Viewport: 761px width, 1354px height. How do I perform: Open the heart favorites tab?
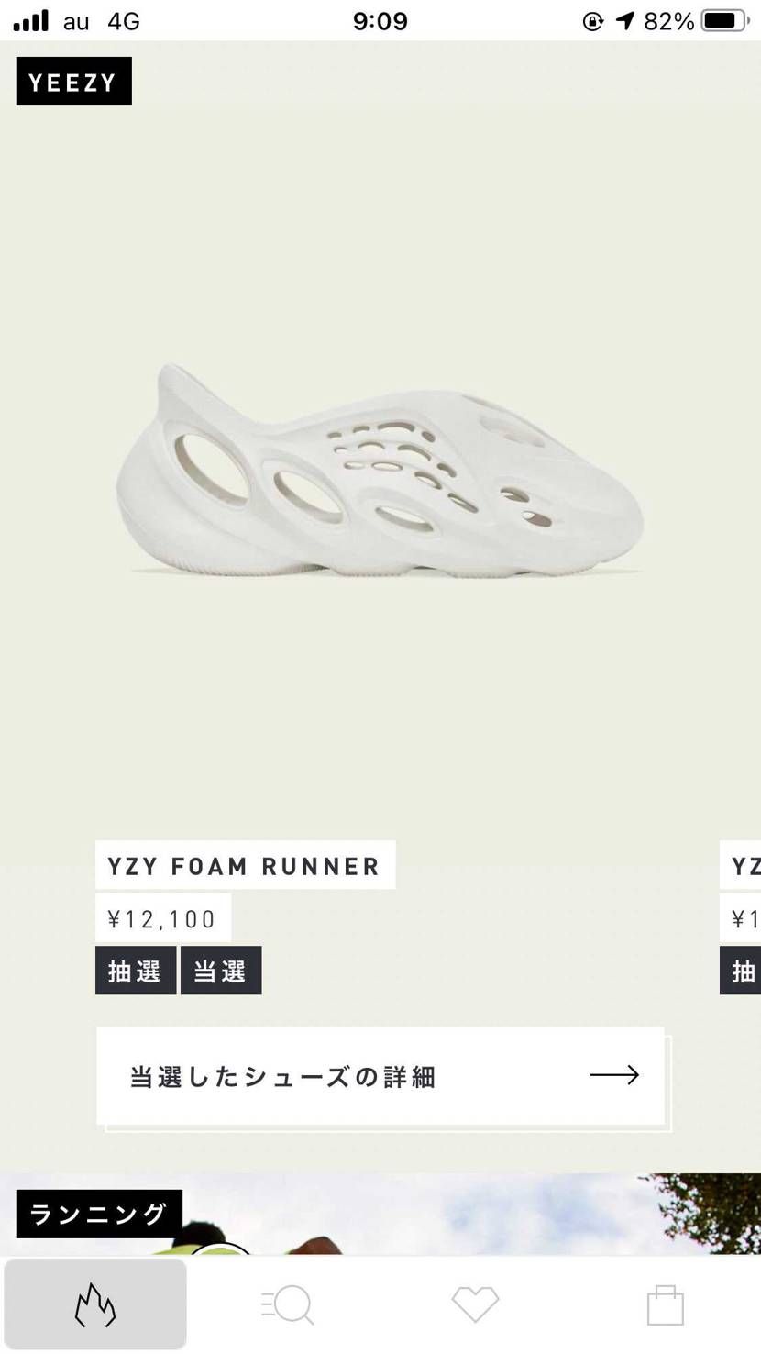point(476,1304)
